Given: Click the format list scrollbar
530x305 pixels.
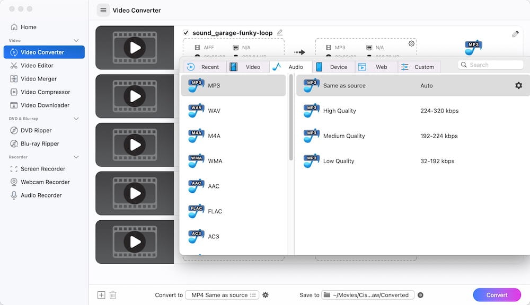Looking at the screenshot, I should 290,117.
